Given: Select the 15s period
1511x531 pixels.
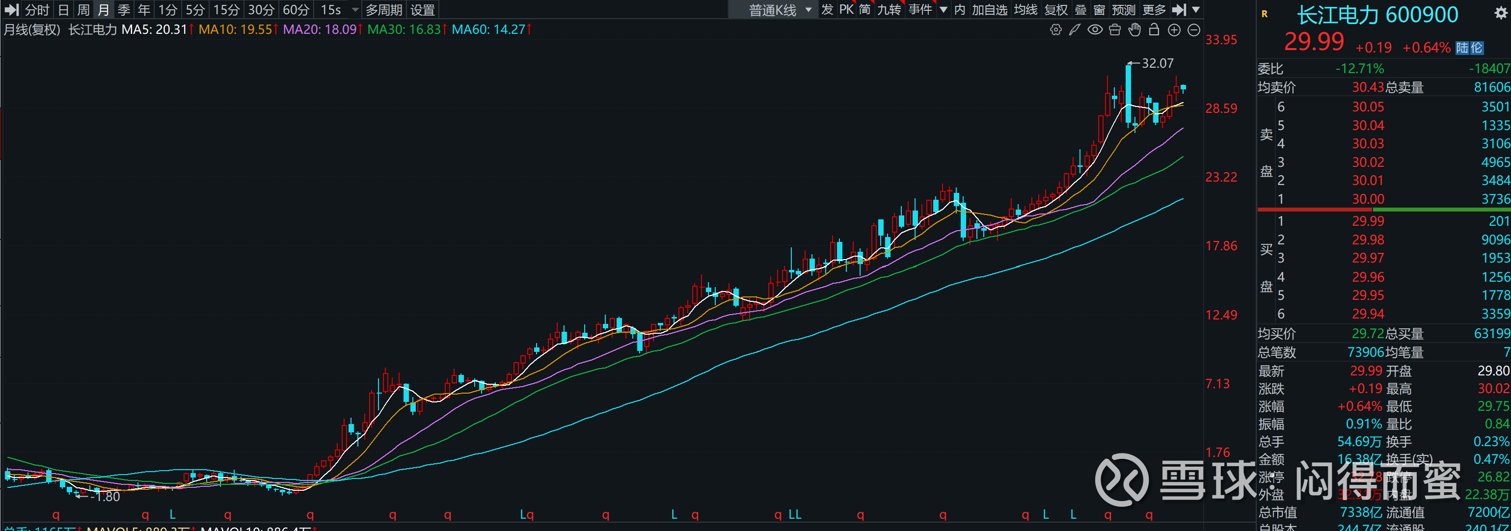Looking at the screenshot, I should (331, 10).
